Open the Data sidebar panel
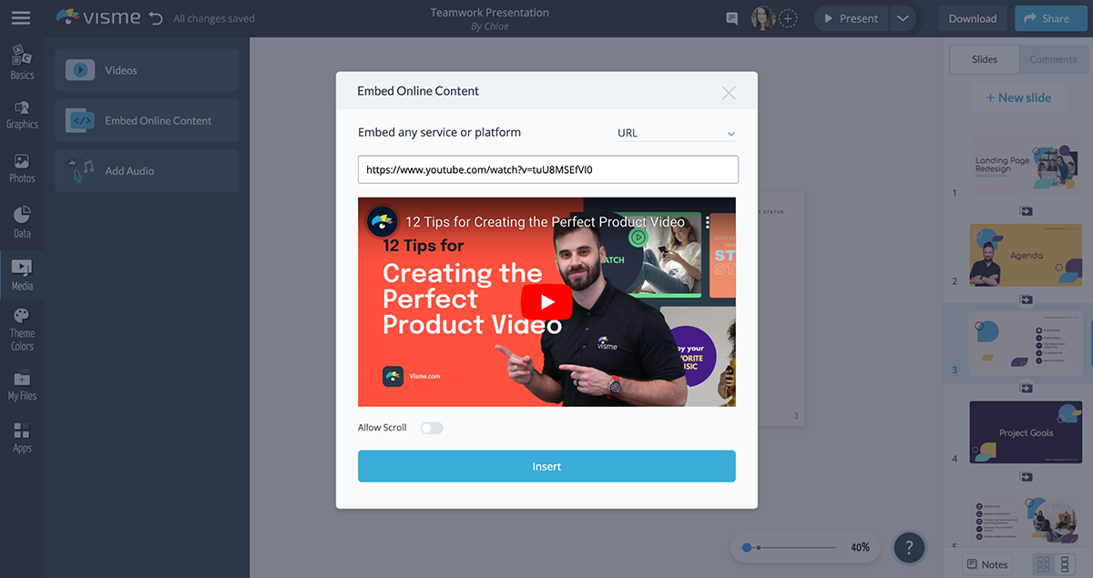1093x578 pixels. click(22, 222)
